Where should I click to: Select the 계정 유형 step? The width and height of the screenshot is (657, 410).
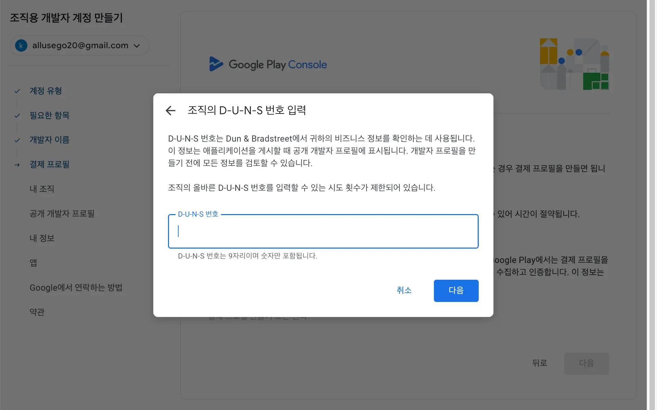pyautogui.click(x=46, y=91)
